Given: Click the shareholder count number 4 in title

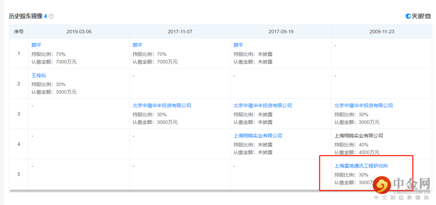Looking at the screenshot, I should [45, 17].
